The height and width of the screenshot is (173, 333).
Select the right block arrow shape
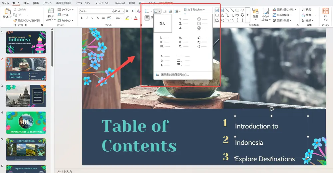click(237, 15)
